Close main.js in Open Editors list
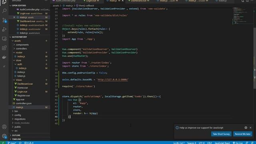256x144 pixels. (14, 17)
